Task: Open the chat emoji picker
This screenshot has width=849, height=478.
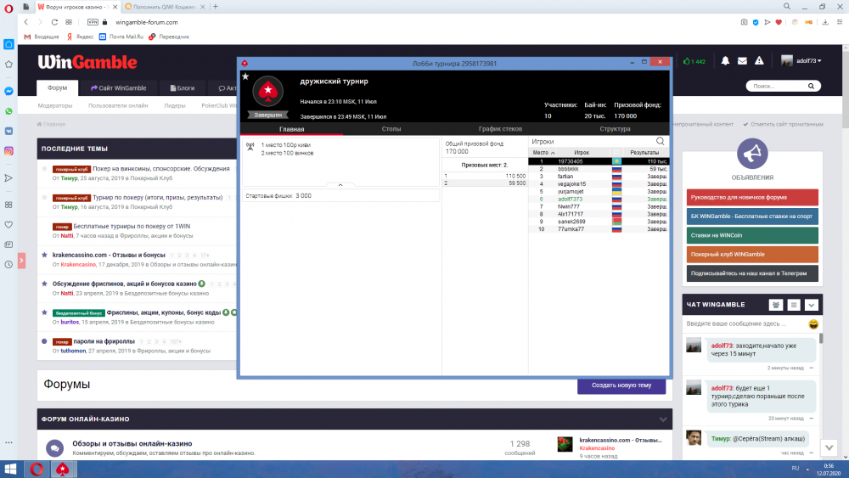Action: [813, 324]
